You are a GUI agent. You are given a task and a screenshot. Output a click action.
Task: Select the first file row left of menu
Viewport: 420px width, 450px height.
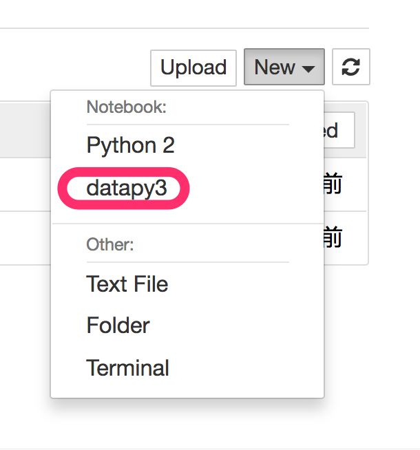(x=25, y=184)
